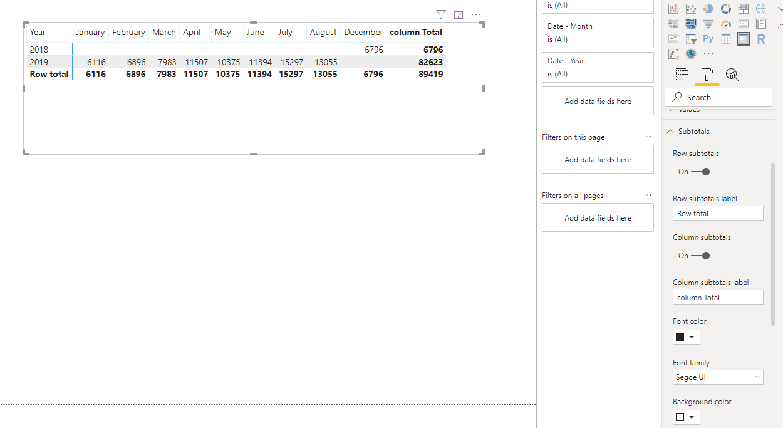Click Add data fields under Filters on all pages
The width and height of the screenshot is (783, 428).
pos(598,217)
